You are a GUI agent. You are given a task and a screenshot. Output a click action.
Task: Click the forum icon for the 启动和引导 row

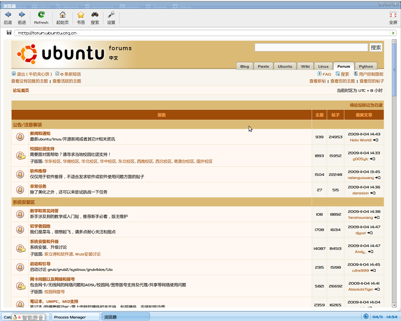pyautogui.click(x=20, y=267)
